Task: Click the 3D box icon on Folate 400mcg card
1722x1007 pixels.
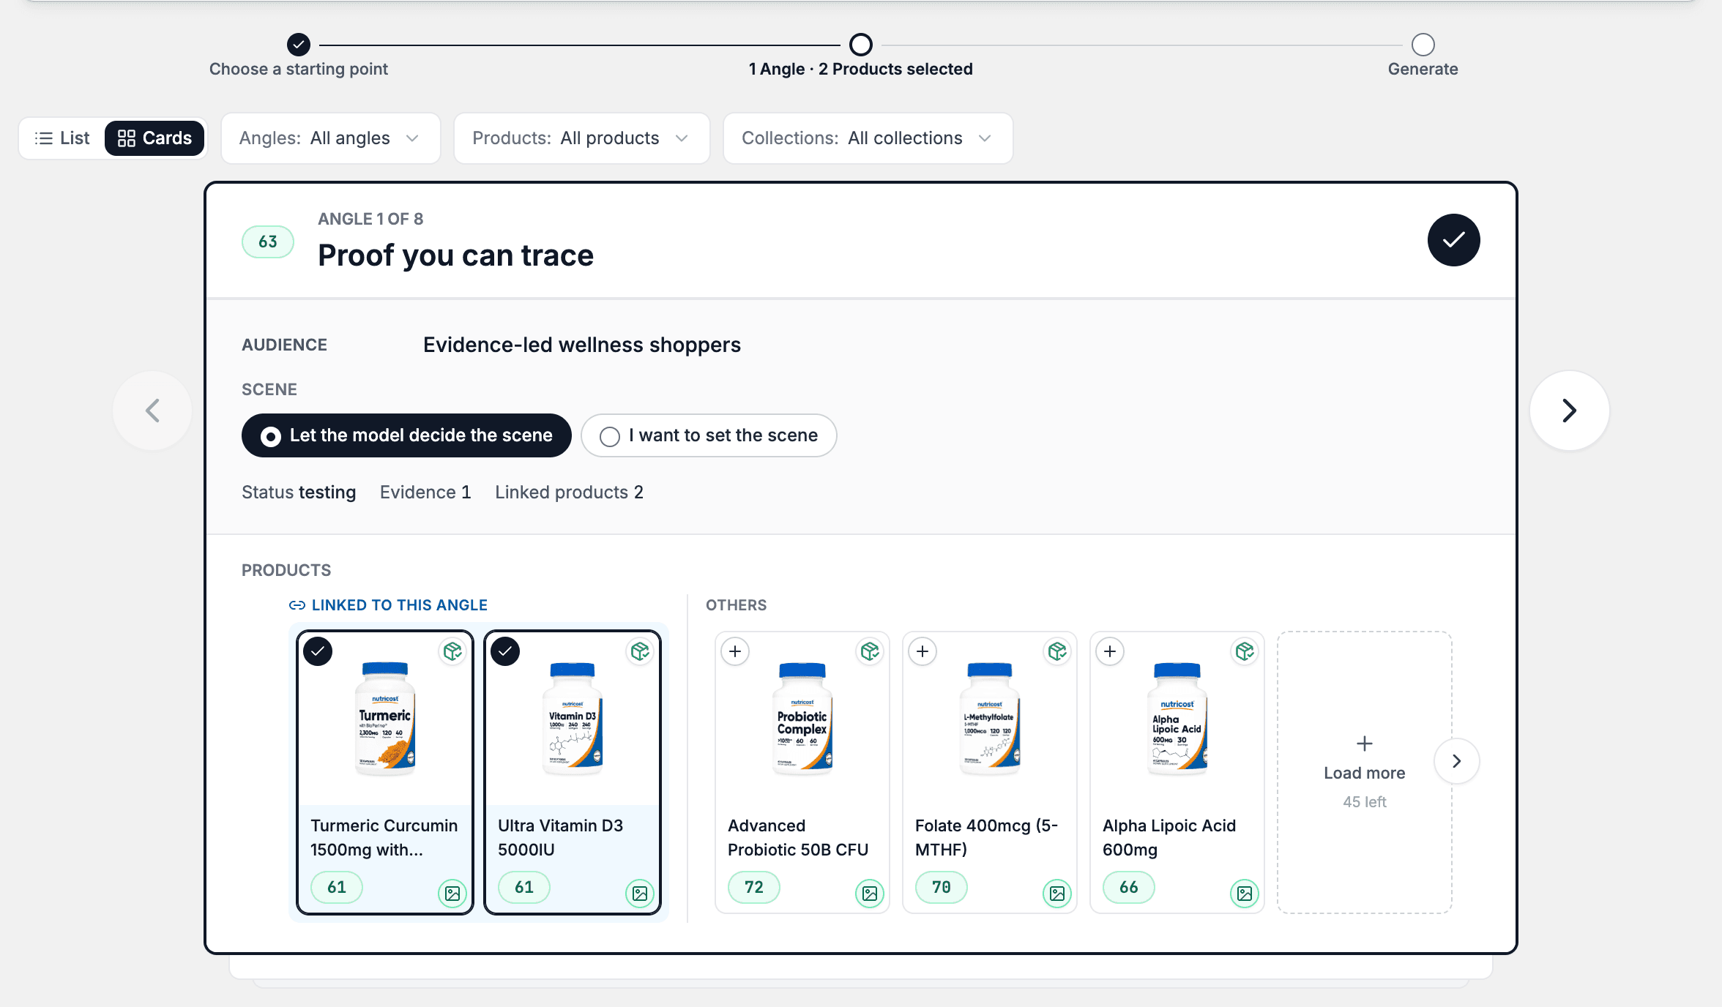Action: (x=1057, y=651)
